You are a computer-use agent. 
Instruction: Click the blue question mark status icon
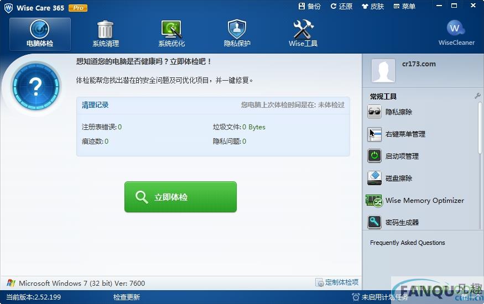click(x=36, y=86)
